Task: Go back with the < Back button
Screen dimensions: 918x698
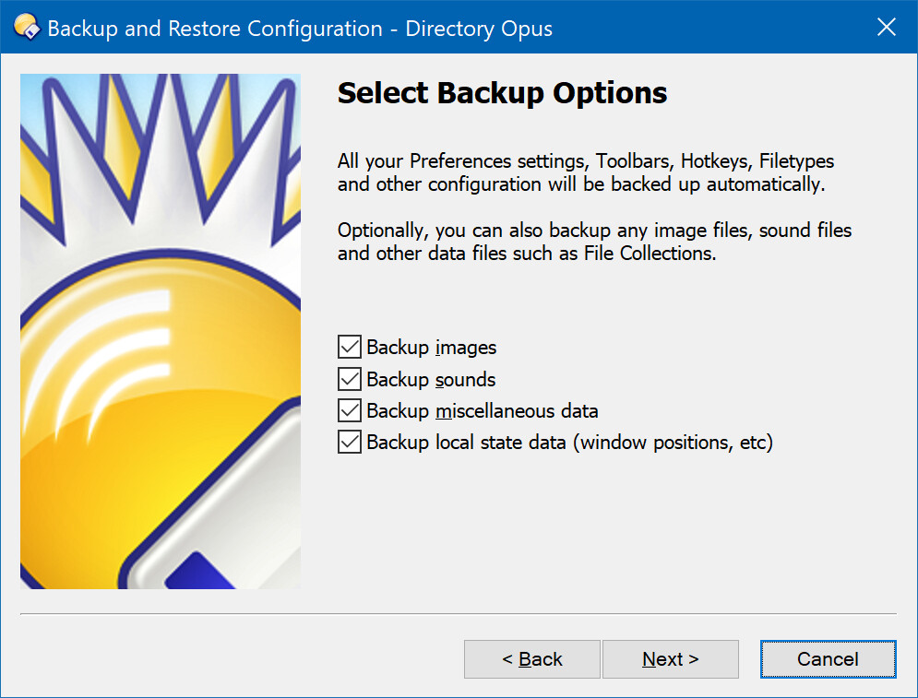Action: tap(532, 659)
